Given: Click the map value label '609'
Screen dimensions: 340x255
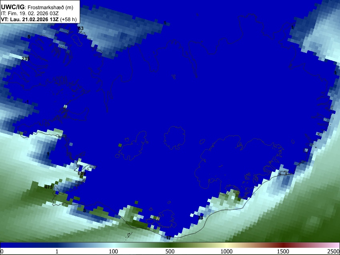Looking at the screenshot, I should click(82, 173).
